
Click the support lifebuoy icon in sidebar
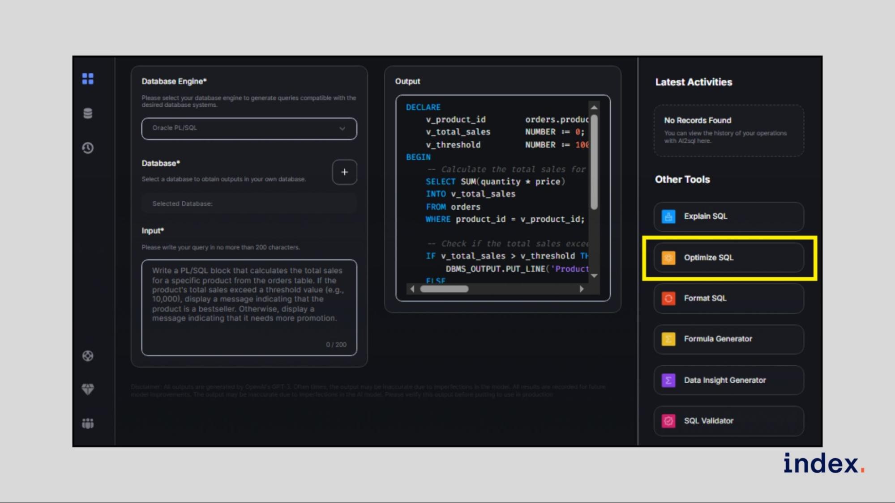pyautogui.click(x=88, y=356)
